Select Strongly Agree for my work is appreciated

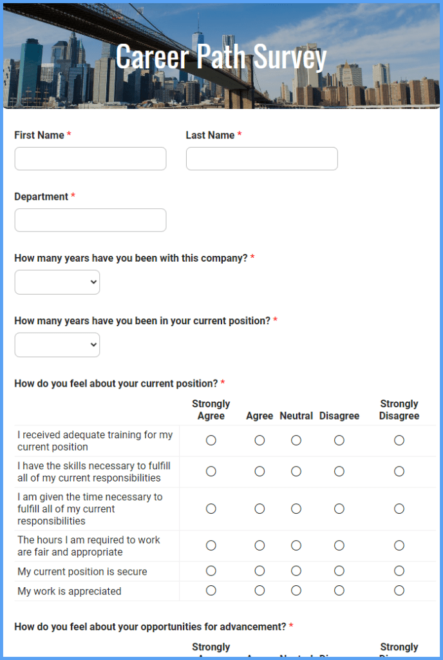[x=211, y=590]
